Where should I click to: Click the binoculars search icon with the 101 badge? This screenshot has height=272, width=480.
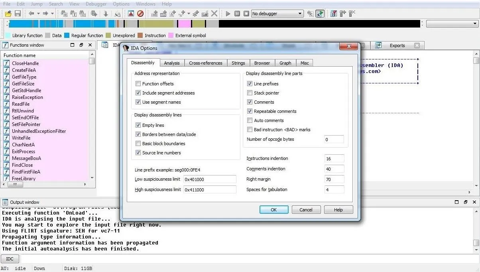pos(83,14)
